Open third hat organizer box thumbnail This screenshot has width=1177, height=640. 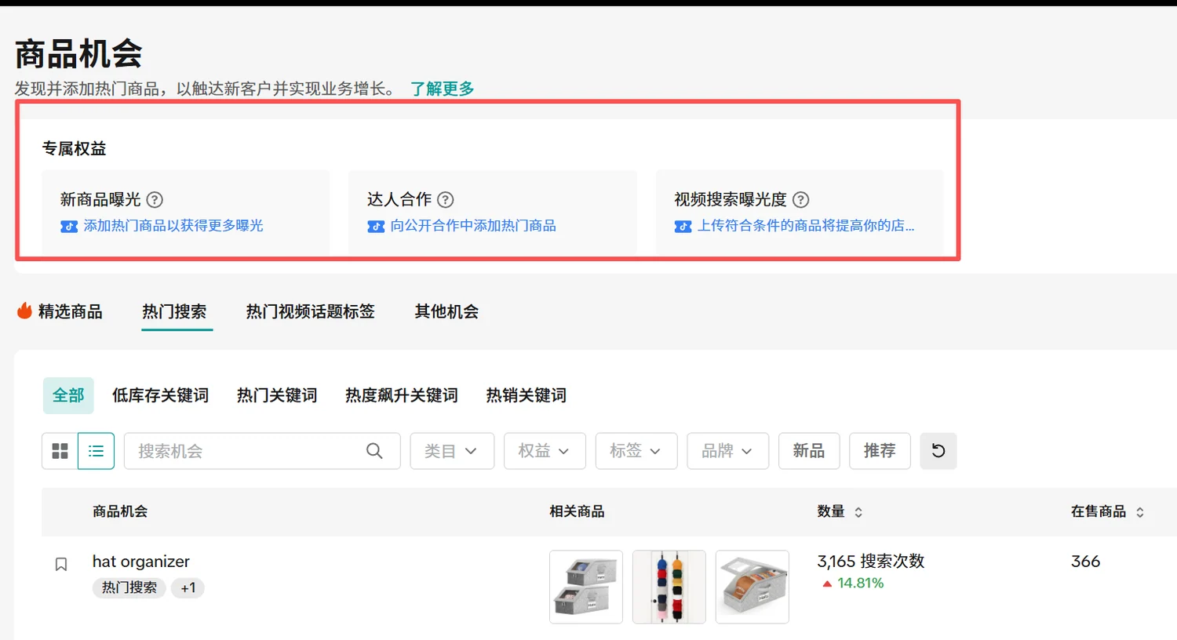coord(752,587)
